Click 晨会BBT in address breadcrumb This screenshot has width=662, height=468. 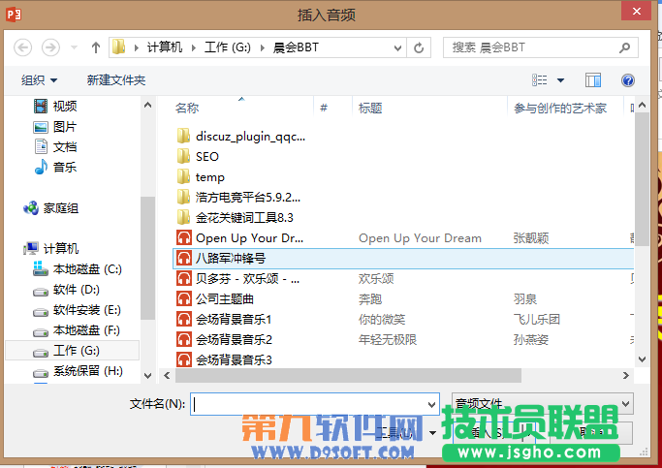pyautogui.click(x=296, y=47)
